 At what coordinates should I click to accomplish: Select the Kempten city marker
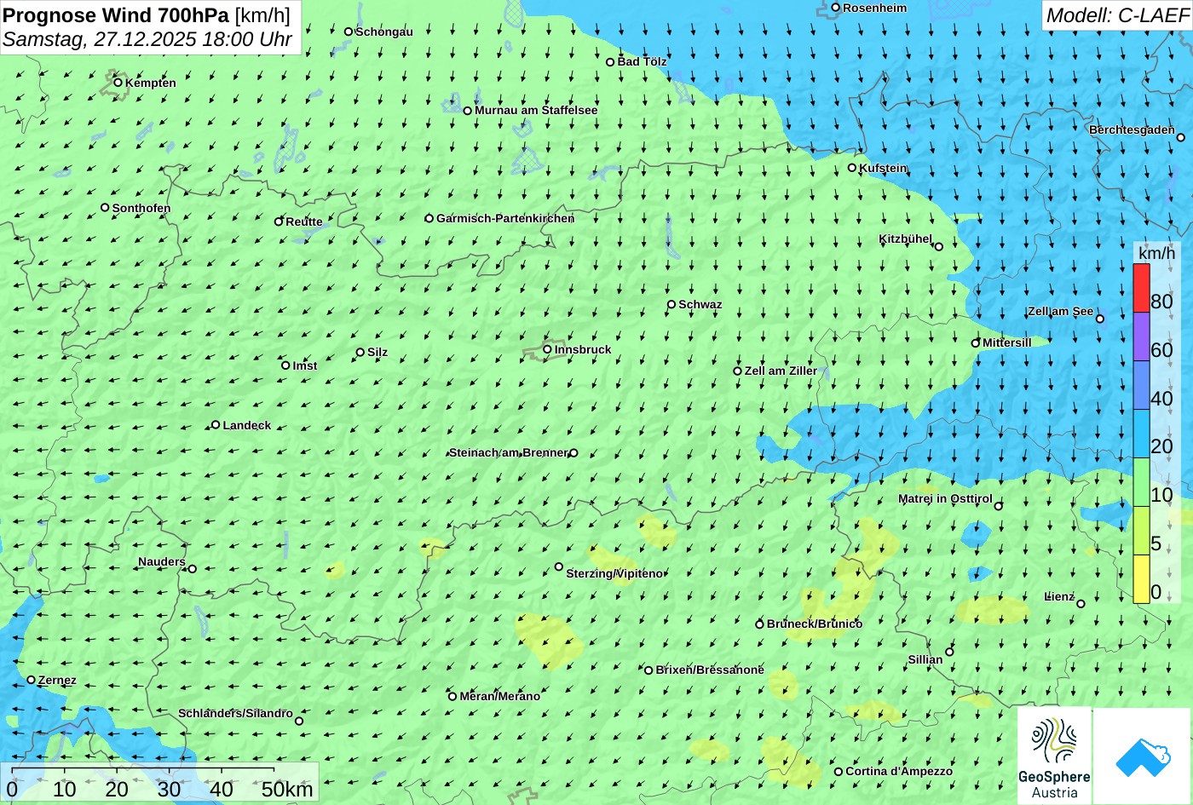click(118, 83)
